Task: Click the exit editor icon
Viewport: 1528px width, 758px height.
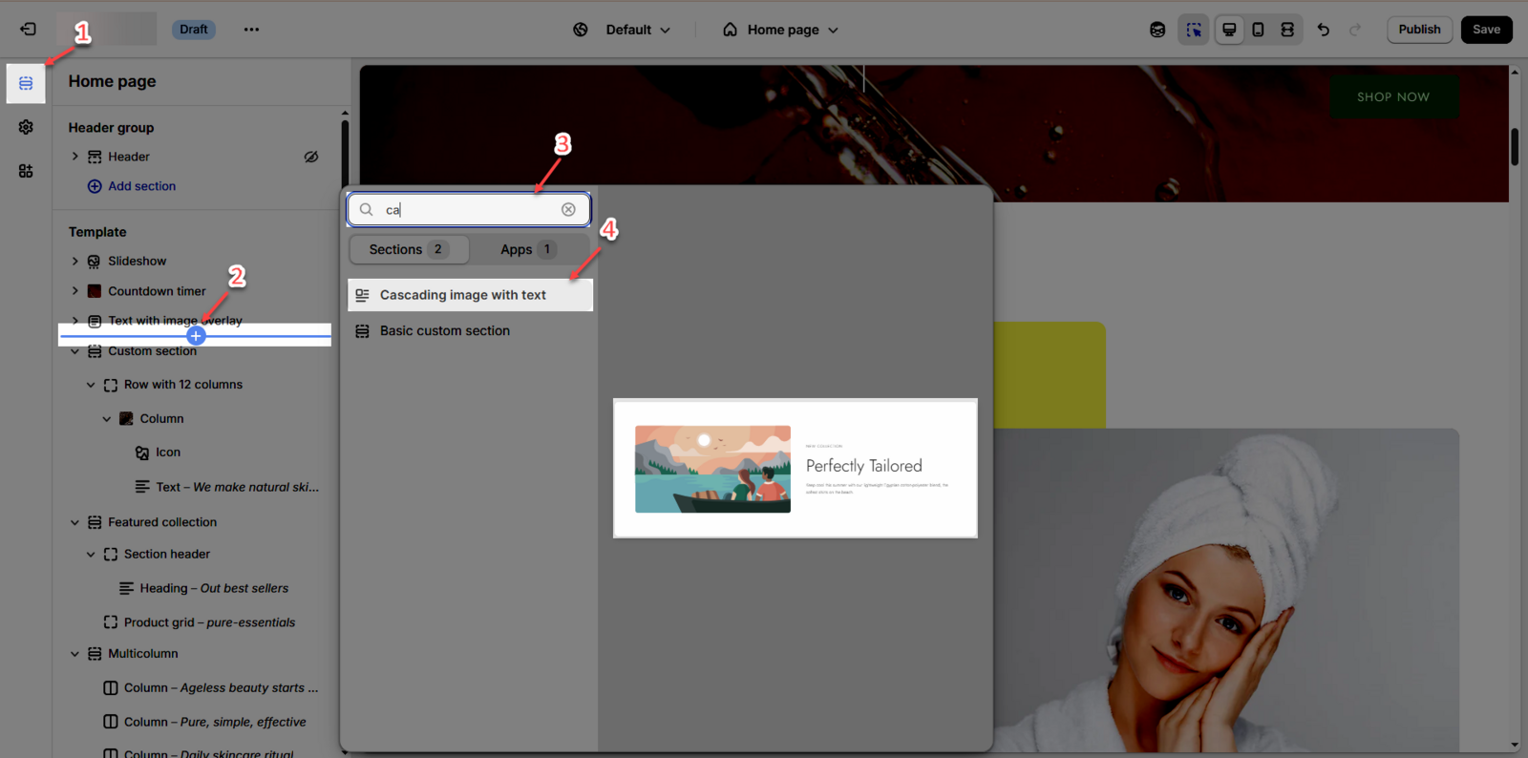Action: tap(28, 30)
